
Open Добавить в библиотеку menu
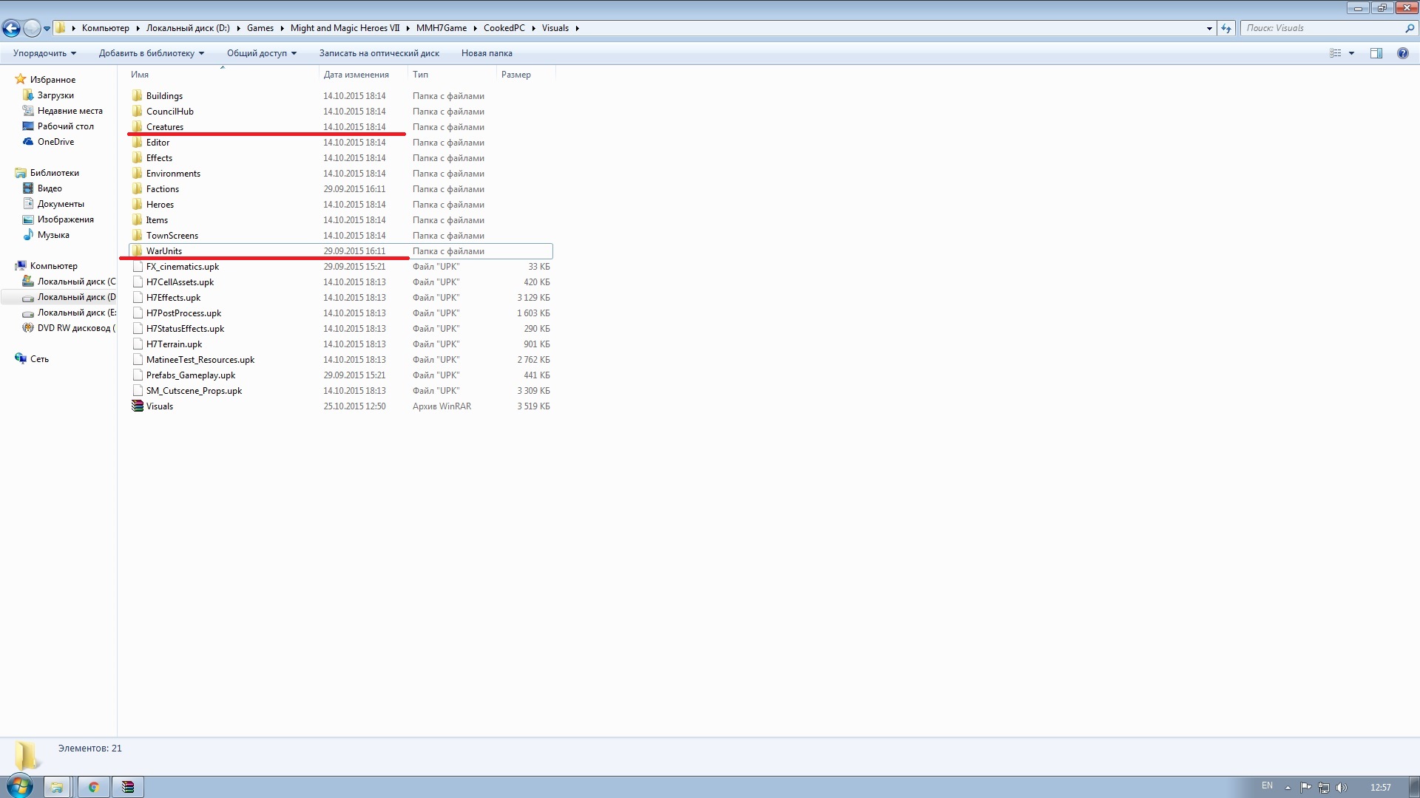point(151,53)
